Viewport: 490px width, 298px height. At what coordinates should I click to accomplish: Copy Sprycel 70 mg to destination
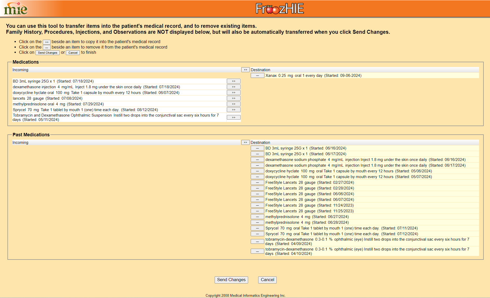[x=233, y=110]
